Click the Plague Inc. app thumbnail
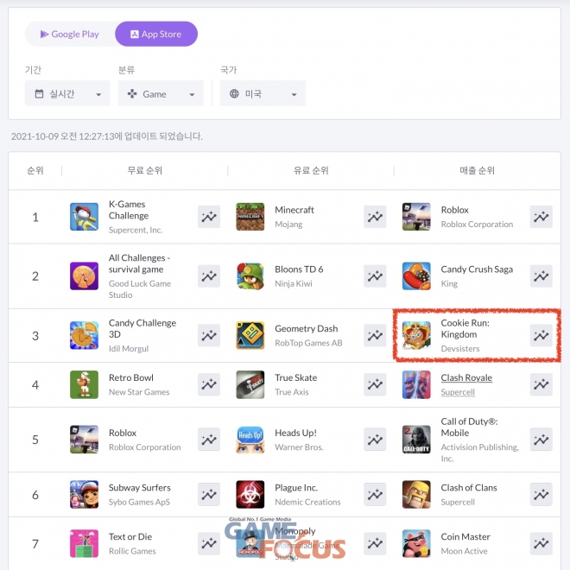Image resolution: width=570 pixels, height=570 pixels. (x=250, y=494)
